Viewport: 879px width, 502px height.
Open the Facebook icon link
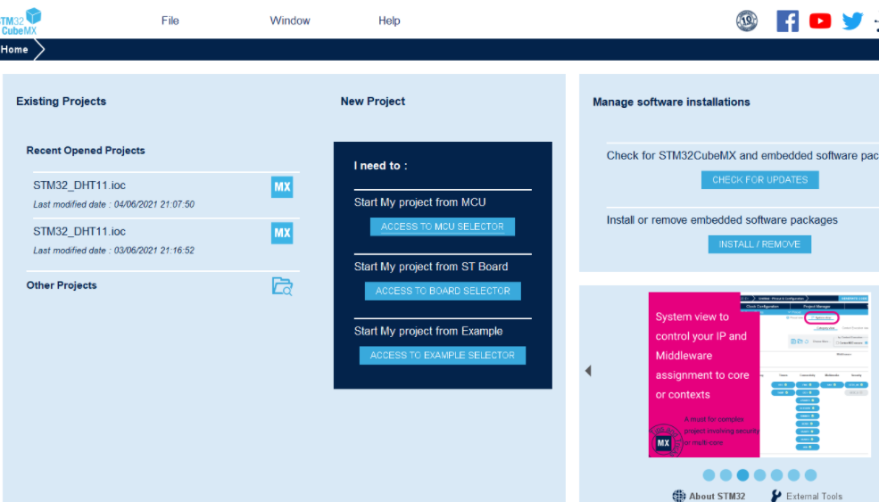788,21
